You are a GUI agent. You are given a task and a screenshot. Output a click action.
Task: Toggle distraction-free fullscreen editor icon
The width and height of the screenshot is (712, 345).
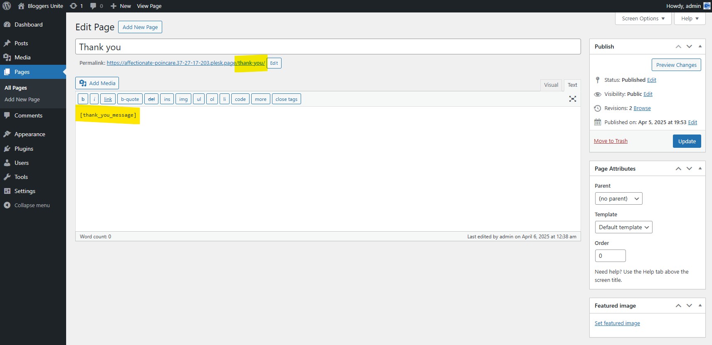click(x=573, y=99)
